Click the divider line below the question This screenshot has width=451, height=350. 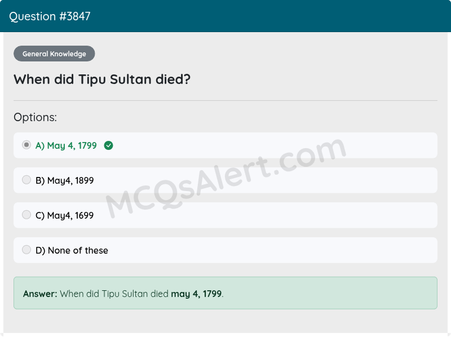tap(225, 100)
